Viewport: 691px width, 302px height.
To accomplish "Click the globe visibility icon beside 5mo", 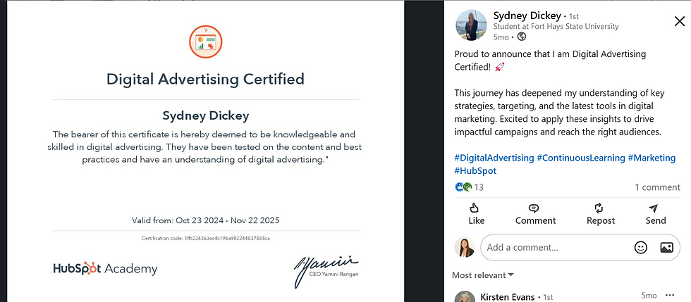I will coord(522,37).
